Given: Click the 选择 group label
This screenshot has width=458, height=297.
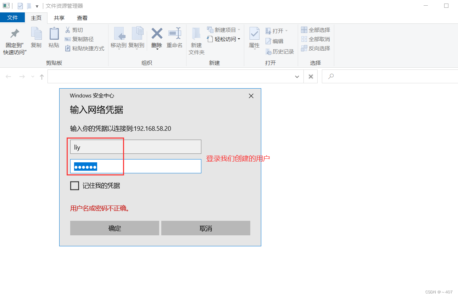Looking at the screenshot, I should click(315, 63).
